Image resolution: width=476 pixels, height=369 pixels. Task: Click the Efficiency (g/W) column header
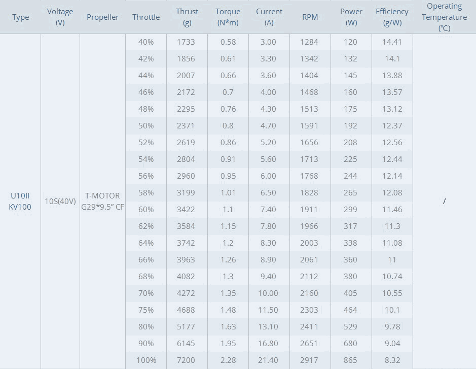[x=392, y=17]
